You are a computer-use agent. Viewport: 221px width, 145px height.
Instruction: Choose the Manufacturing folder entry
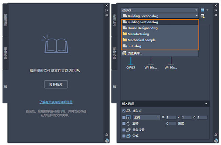click(160, 34)
